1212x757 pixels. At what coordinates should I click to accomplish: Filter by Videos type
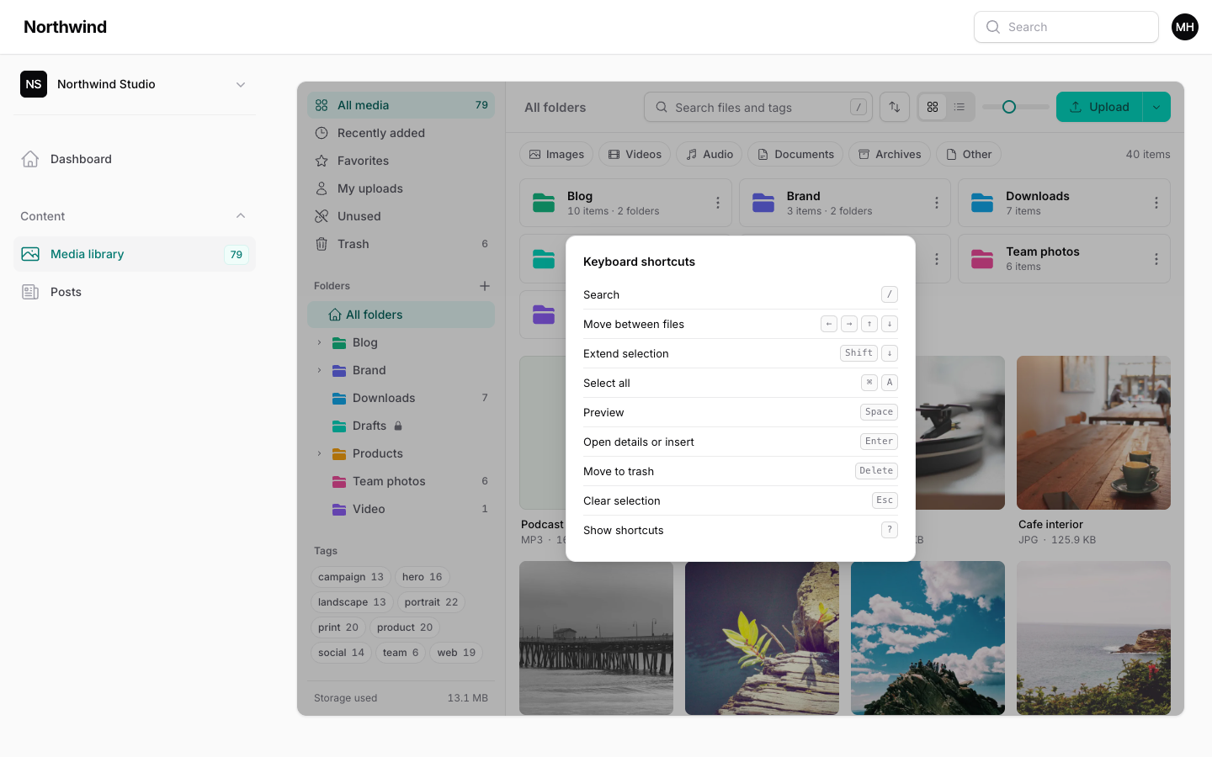click(635, 154)
